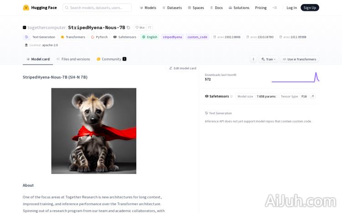
Task: Click the Edit model card link
Action: [182, 68]
